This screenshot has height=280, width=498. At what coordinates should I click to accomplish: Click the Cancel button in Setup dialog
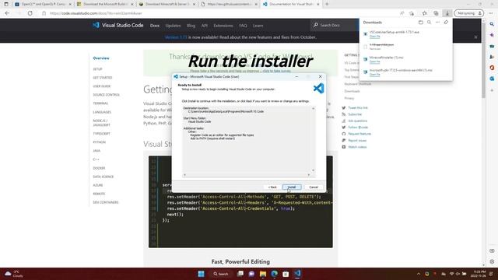point(314,187)
